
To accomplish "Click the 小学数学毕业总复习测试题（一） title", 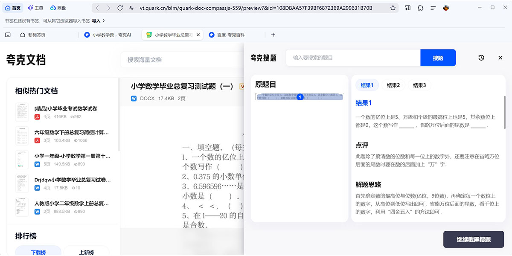I will pos(182,86).
